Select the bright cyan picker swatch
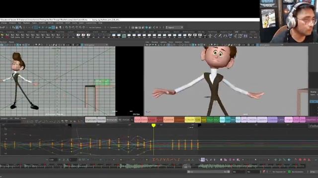Image resolution: width=318 pixels, height=178 pixels. (222, 120)
